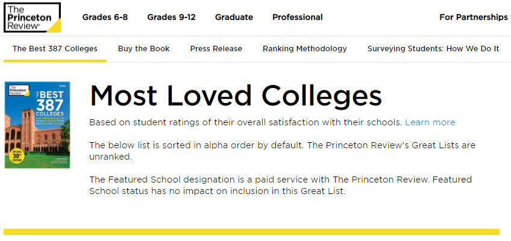Open the Press Release tab
Viewport: 511px width, 241px height.
(216, 49)
